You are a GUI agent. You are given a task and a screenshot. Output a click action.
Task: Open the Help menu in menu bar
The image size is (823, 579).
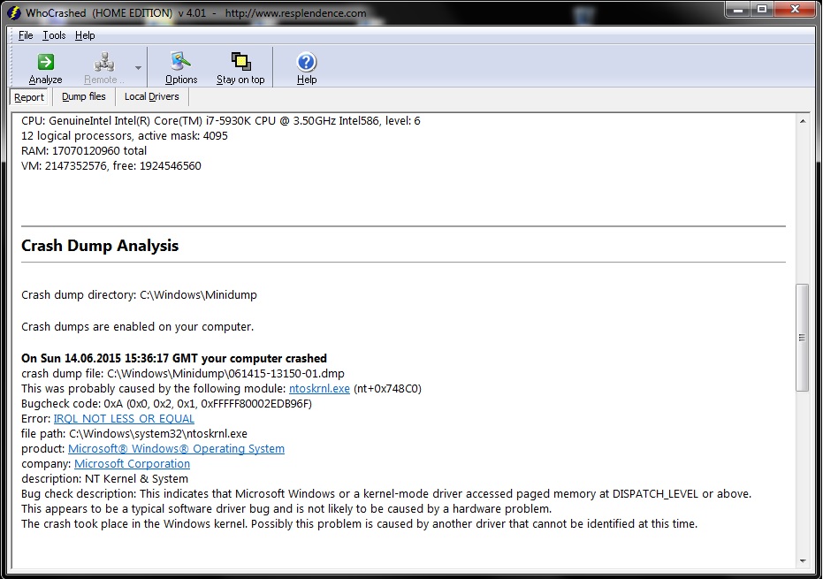pyautogui.click(x=85, y=35)
